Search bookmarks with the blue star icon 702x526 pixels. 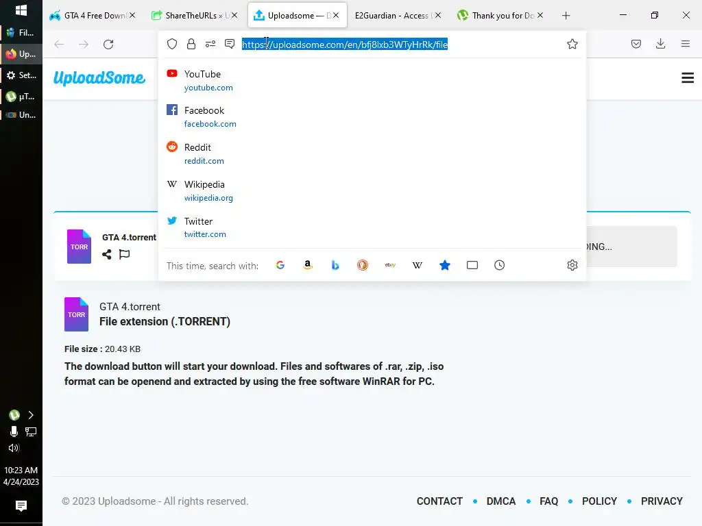coord(444,265)
